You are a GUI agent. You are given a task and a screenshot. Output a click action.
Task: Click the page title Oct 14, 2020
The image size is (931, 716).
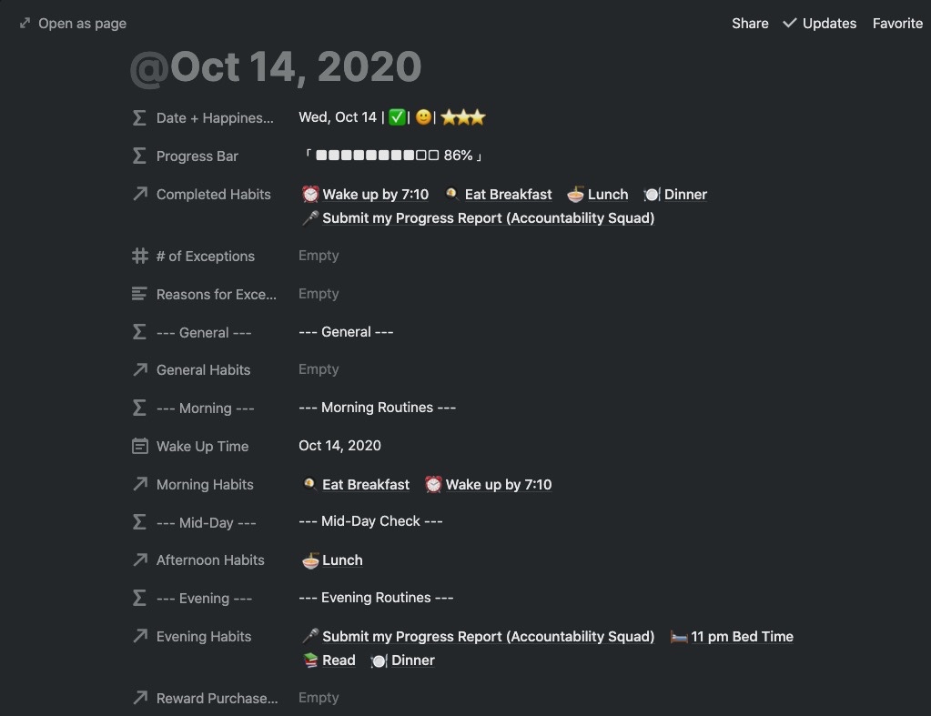tap(277, 68)
